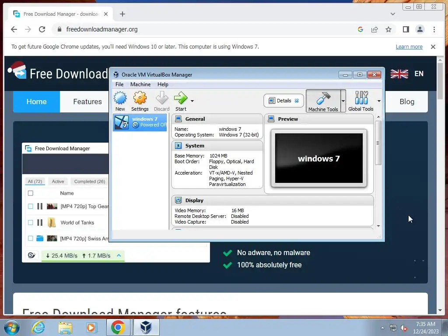448x336 pixels.
Task: Click the Chrome forward arrow
Action: click(x=28, y=29)
